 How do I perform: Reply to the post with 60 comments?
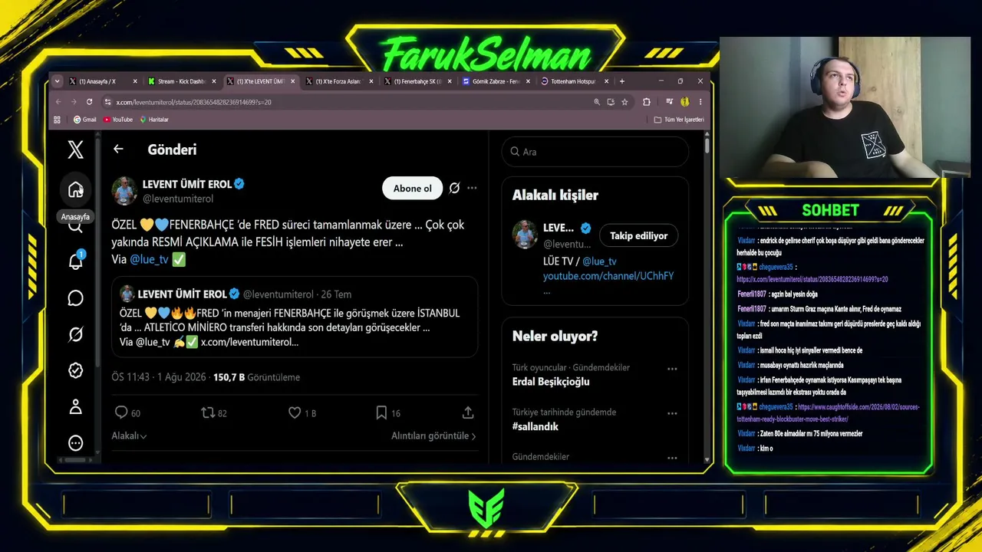coord(121,412)
